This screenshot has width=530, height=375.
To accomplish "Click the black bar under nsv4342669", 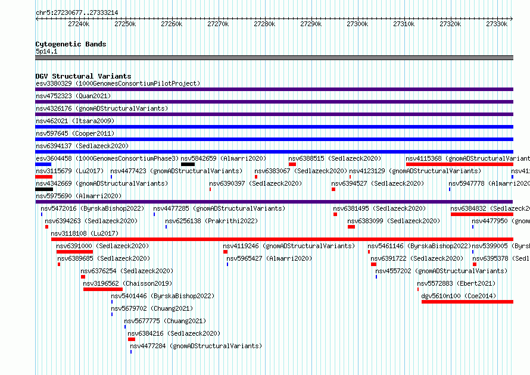I will 44,189.
